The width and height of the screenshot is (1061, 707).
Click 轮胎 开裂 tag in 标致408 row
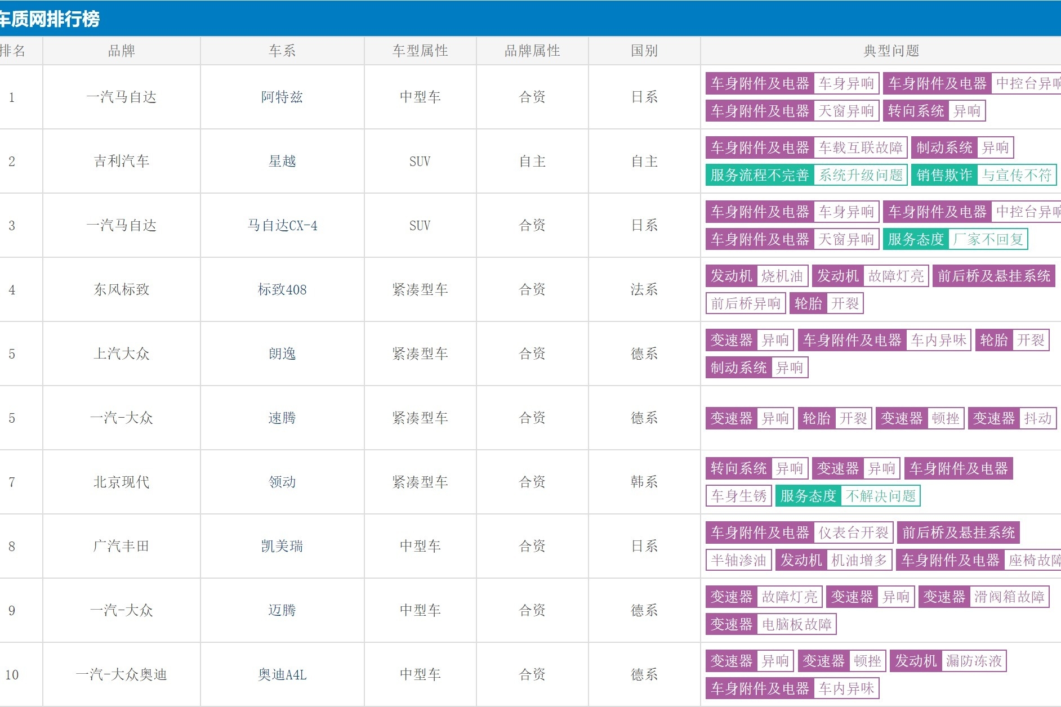point(827,303)
